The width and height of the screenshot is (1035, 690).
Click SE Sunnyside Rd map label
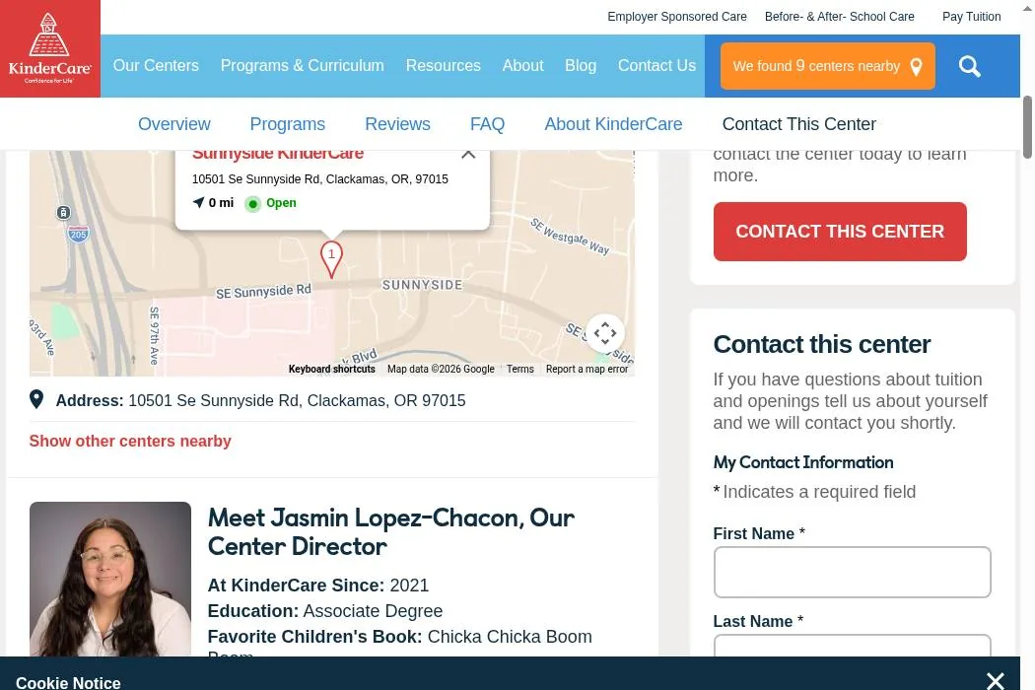263,291
